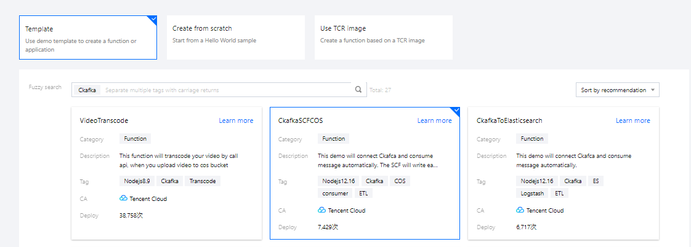This screenshot has width=691, height=247.
Task: Click the Ckafka search tag chip
Action: click(x=87, y=90)
